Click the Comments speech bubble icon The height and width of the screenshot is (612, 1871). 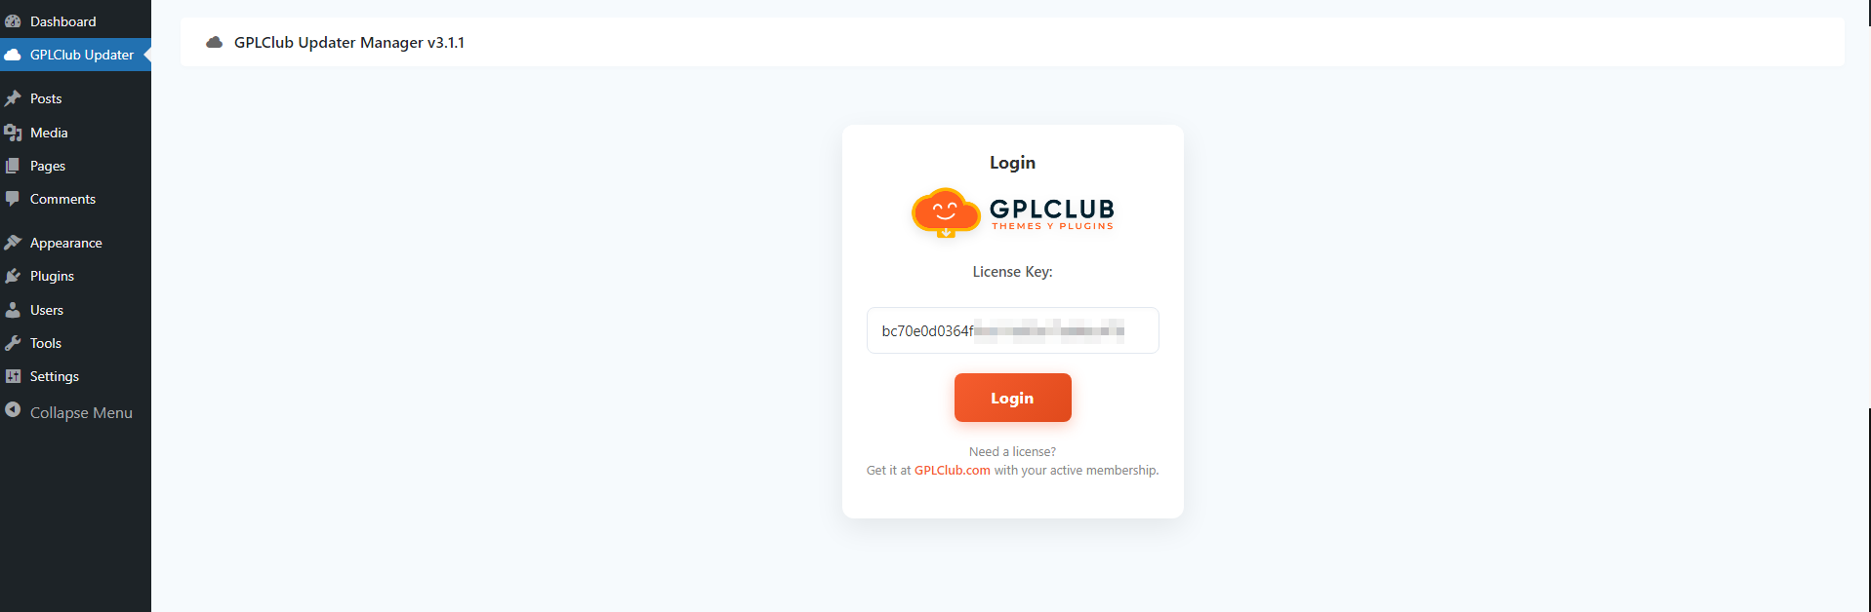click(x=13, y=199)
